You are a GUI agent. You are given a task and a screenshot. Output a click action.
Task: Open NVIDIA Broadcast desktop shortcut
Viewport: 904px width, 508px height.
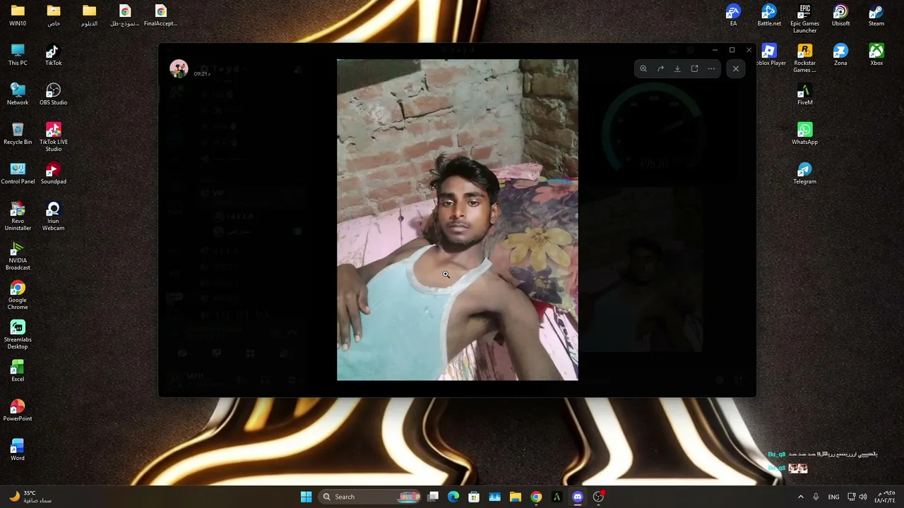pyautogui.click(x=18, y=255)
